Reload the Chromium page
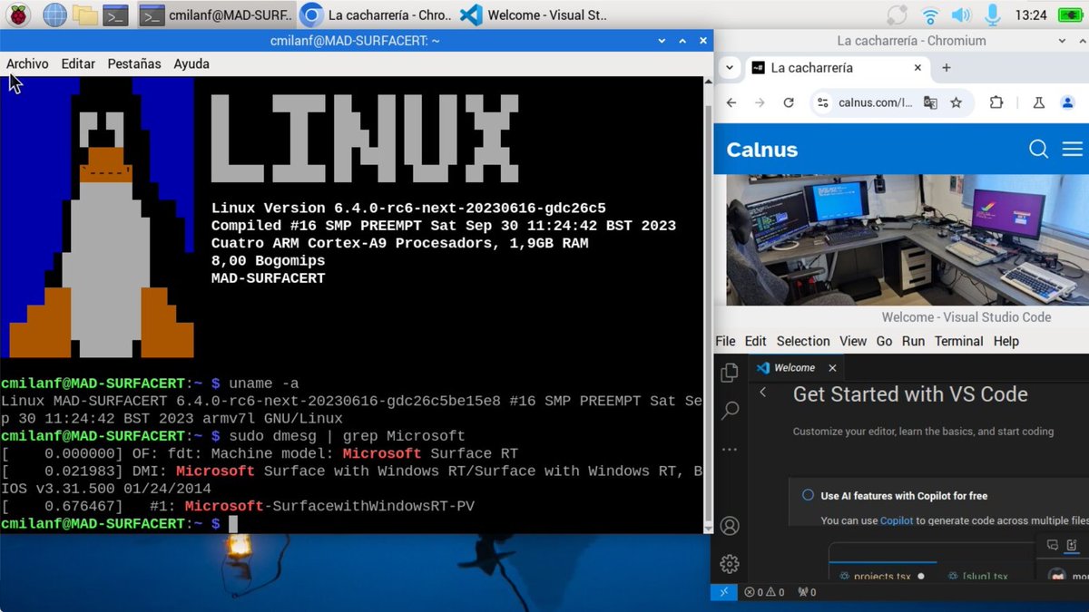1089x612 pixels. (789, 102)
